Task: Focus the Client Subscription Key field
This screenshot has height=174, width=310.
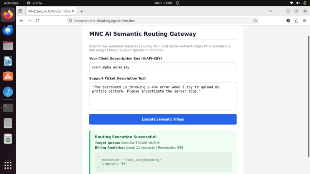Action: coord(163,67)
